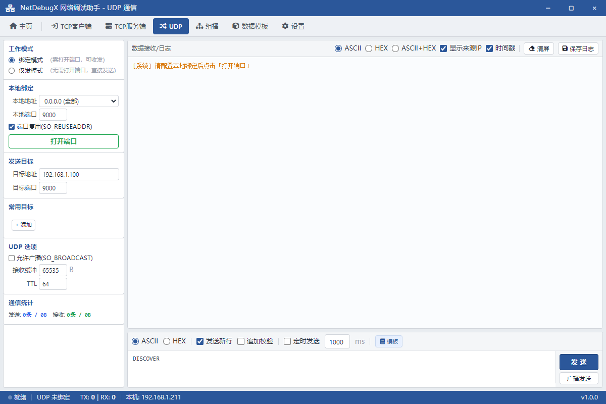The height and width of the screenshot is (404, 606).
Task: Open the 数据模板 tab
Action: (x=250, y=26)
